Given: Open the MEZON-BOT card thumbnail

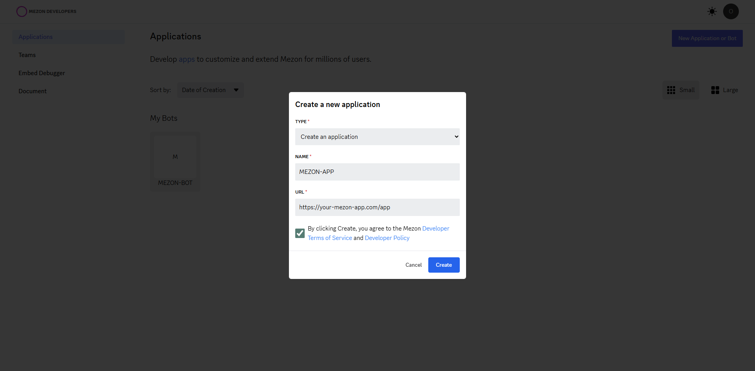Looking at the screenshot, I should [175, 157].
